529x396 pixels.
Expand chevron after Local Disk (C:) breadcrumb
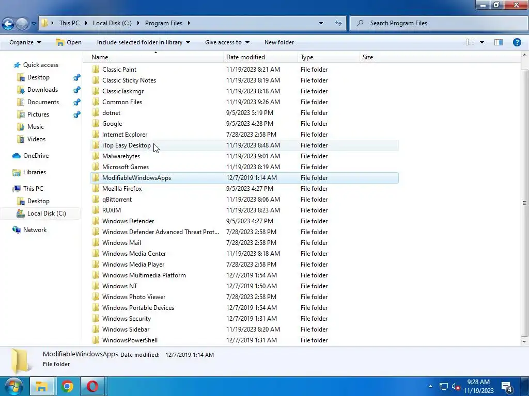point(138,23)
